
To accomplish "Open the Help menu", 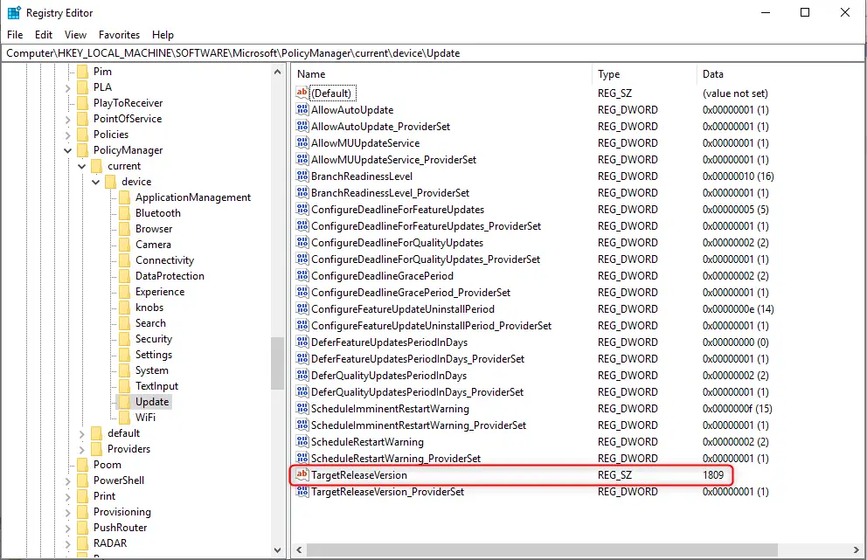I will click(x=163, y=34).
